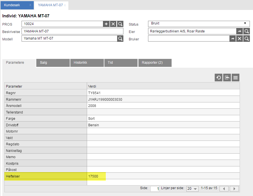The width and height of the screenshot is (253, 196).
Task: Open the table hamburger menu
Action: tap(235, 78)
